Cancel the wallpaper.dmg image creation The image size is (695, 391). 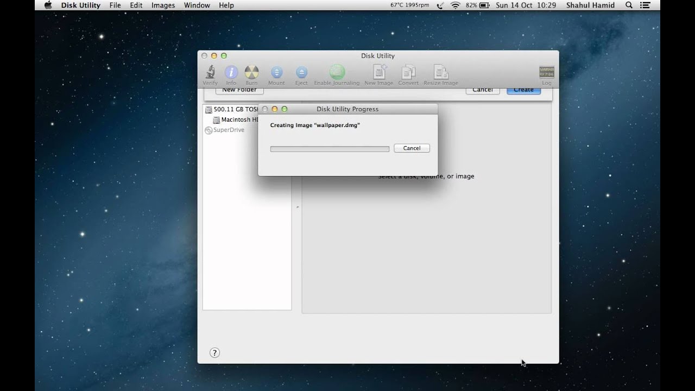pos(412,148)
